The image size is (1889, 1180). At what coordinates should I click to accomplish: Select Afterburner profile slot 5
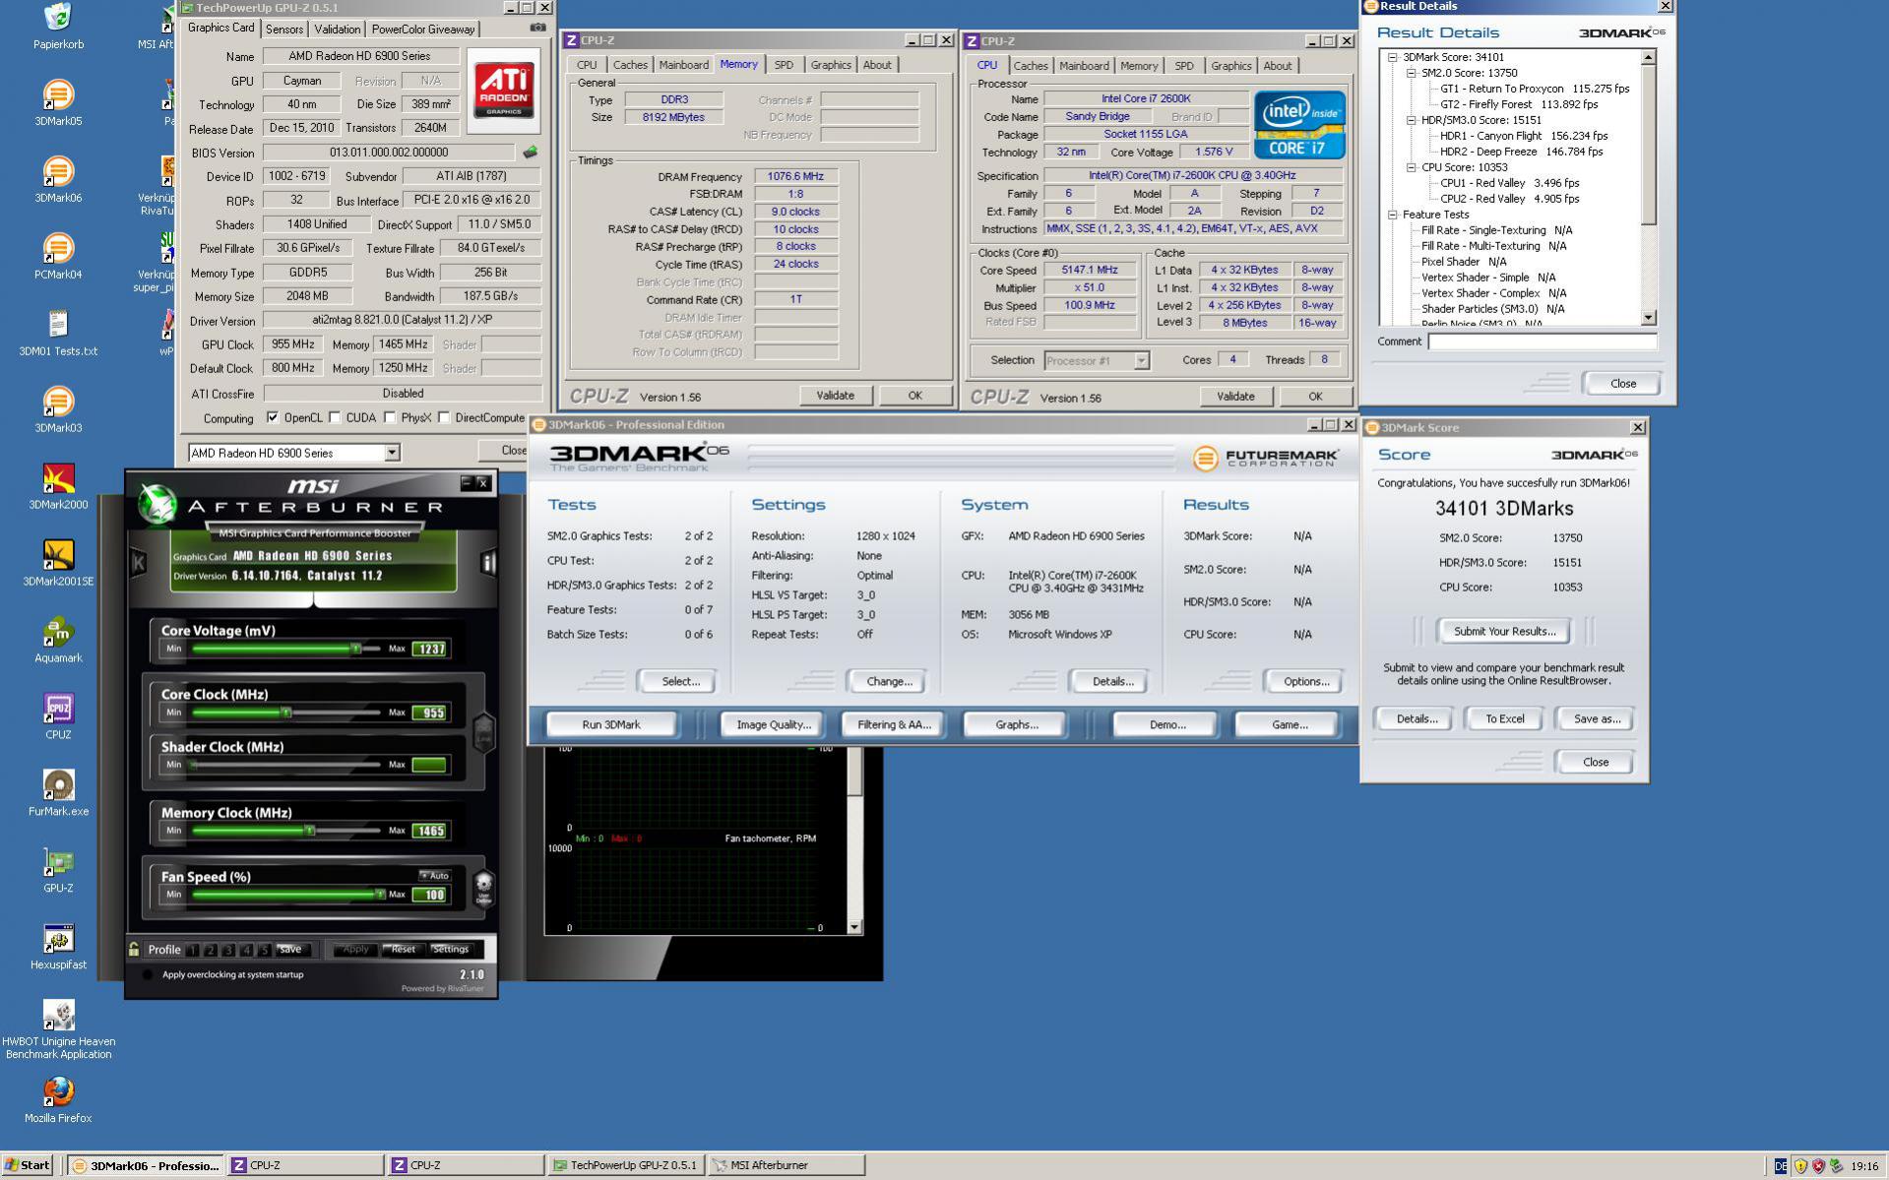point(264,950)
